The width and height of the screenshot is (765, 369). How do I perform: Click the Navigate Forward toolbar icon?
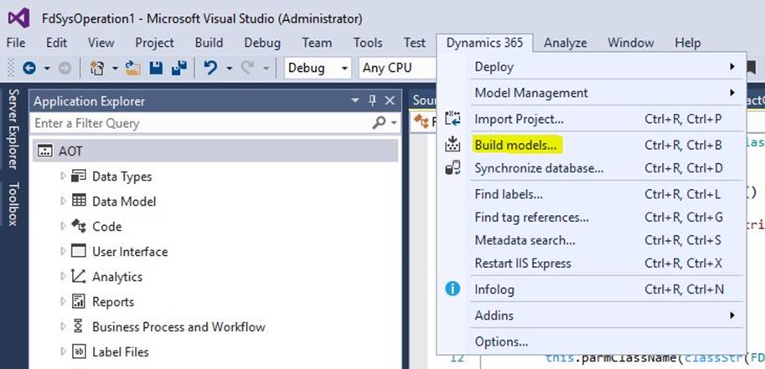[65, 69]
